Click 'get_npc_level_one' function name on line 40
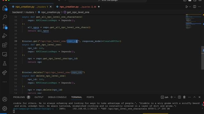Image resolution: width=204 pixels, height=114 pixels. [48, 45]
